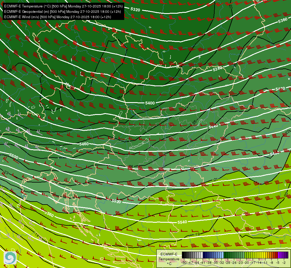Viewport: 291px width, 268px height.
Task: Click the darkest purple swatch at legend end
Action: tap(287, 255)
